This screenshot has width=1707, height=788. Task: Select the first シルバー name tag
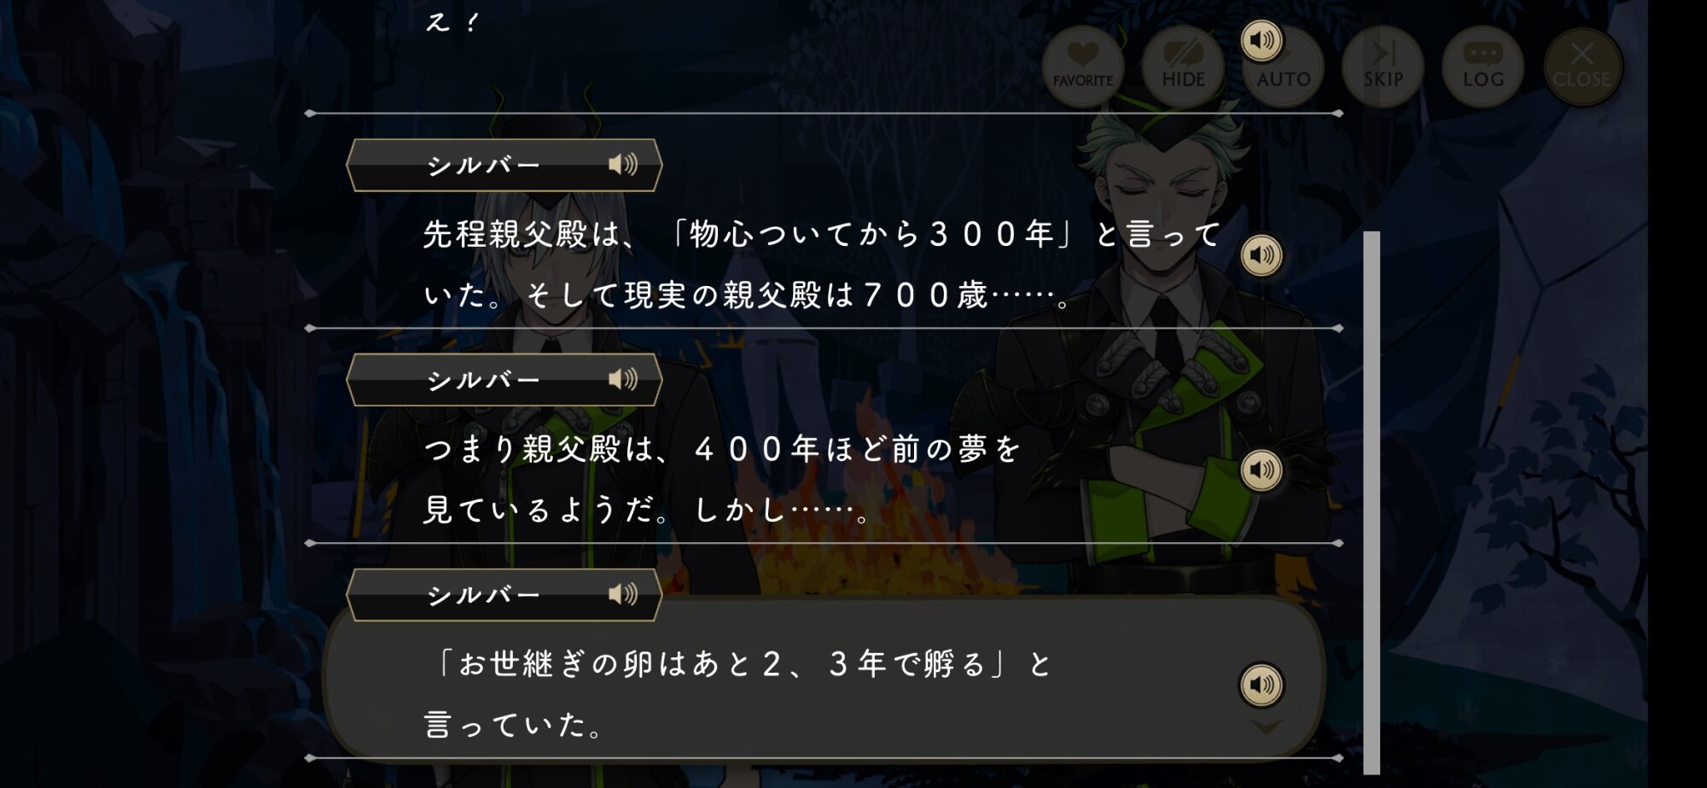[x=504, y=165]
